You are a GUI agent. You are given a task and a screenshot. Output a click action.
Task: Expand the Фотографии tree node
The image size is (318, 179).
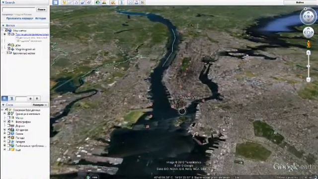tap(4, 122)
